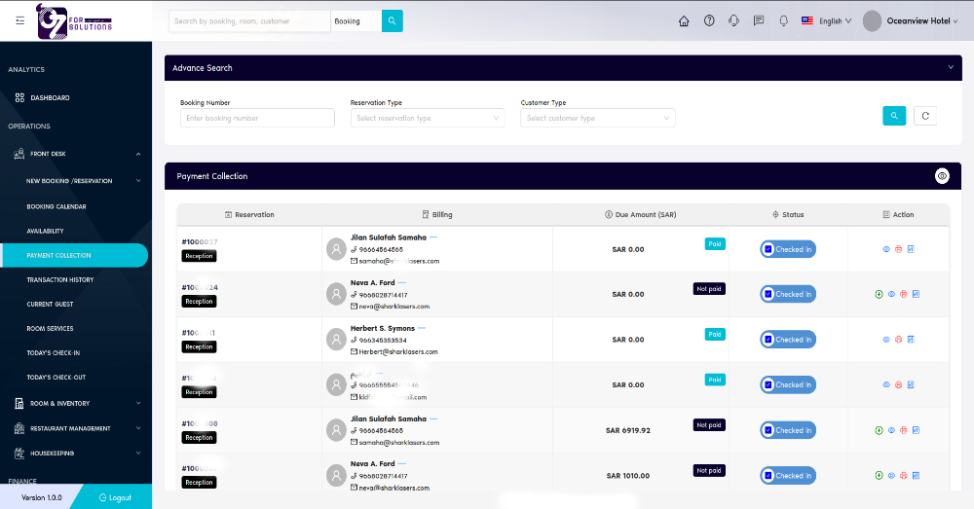Report icon in SAR 6919.92 row
This screenshot has height=509, width=974.
click(916, 430)
